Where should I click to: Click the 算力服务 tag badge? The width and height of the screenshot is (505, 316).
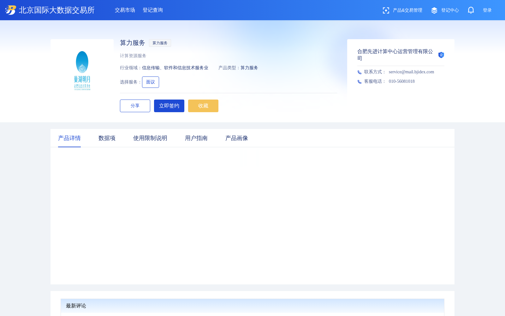click(x=160, y=43)
